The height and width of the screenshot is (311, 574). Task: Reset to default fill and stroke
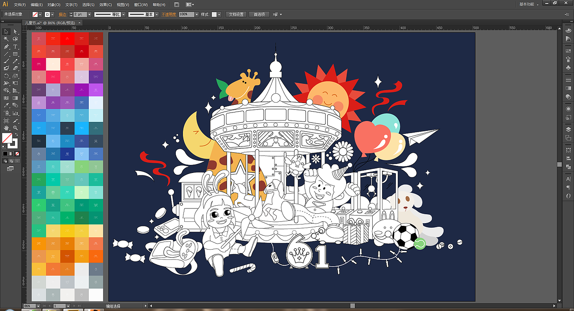point(4,147)
